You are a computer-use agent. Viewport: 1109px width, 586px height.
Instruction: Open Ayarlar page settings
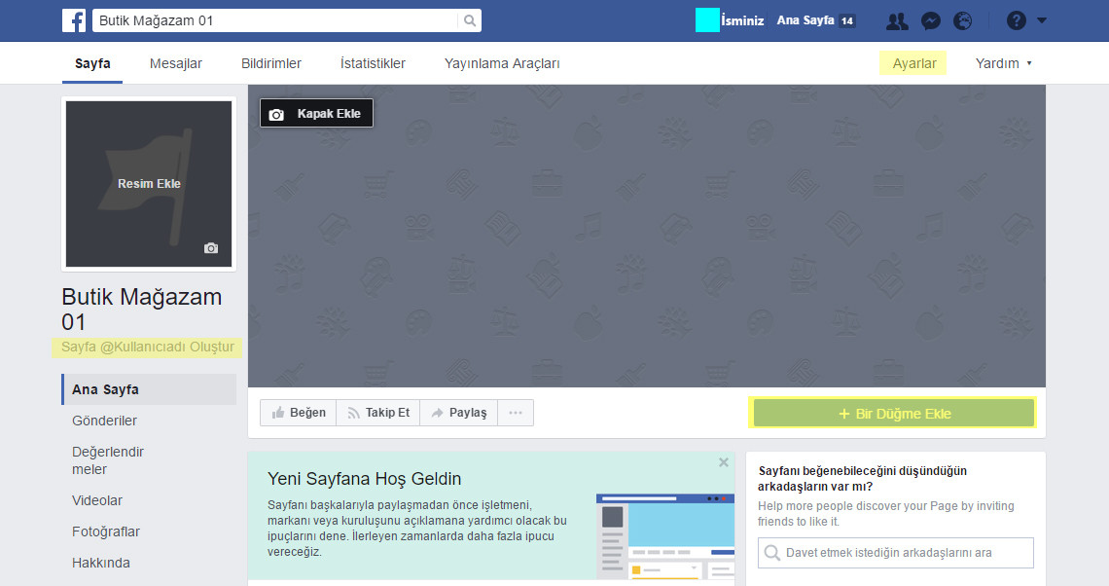click(913, 63)
